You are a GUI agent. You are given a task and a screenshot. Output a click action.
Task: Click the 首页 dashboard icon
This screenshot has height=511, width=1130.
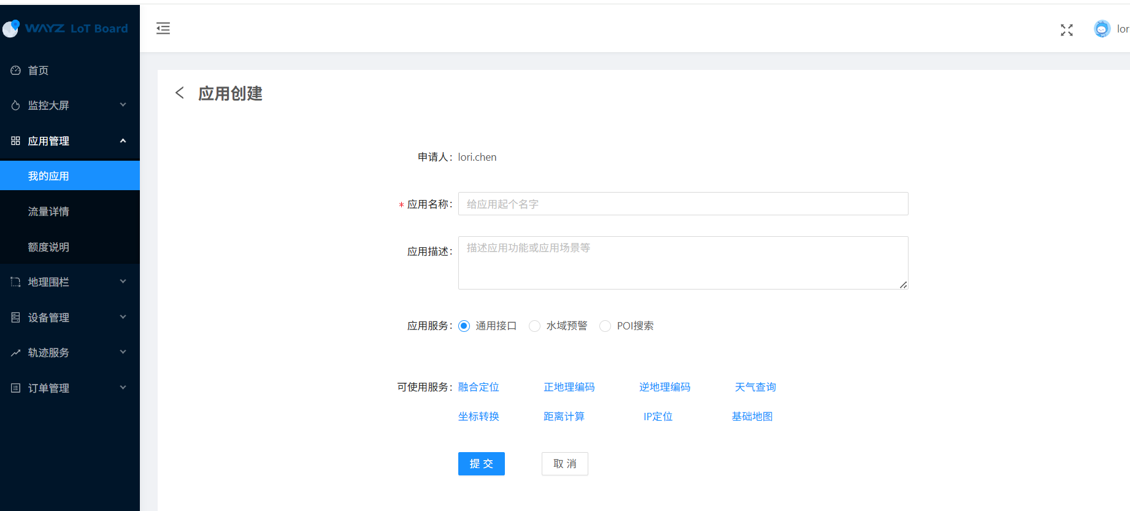(x=16, y=71)
